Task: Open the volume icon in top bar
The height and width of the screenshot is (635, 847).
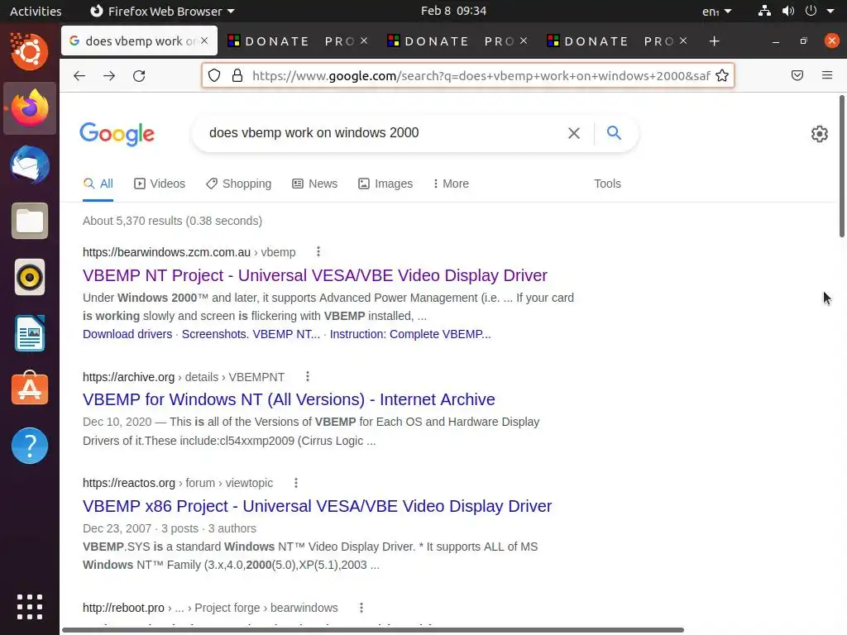Action: coord(788,11)
